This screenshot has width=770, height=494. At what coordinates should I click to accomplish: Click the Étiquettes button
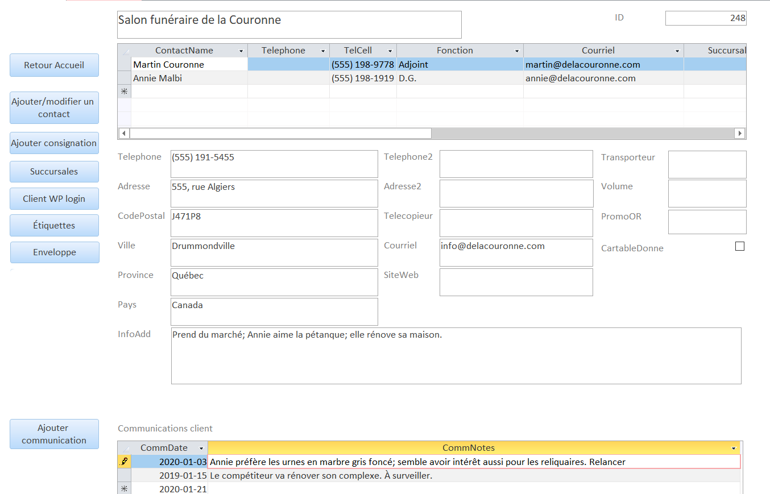point(54,226)
